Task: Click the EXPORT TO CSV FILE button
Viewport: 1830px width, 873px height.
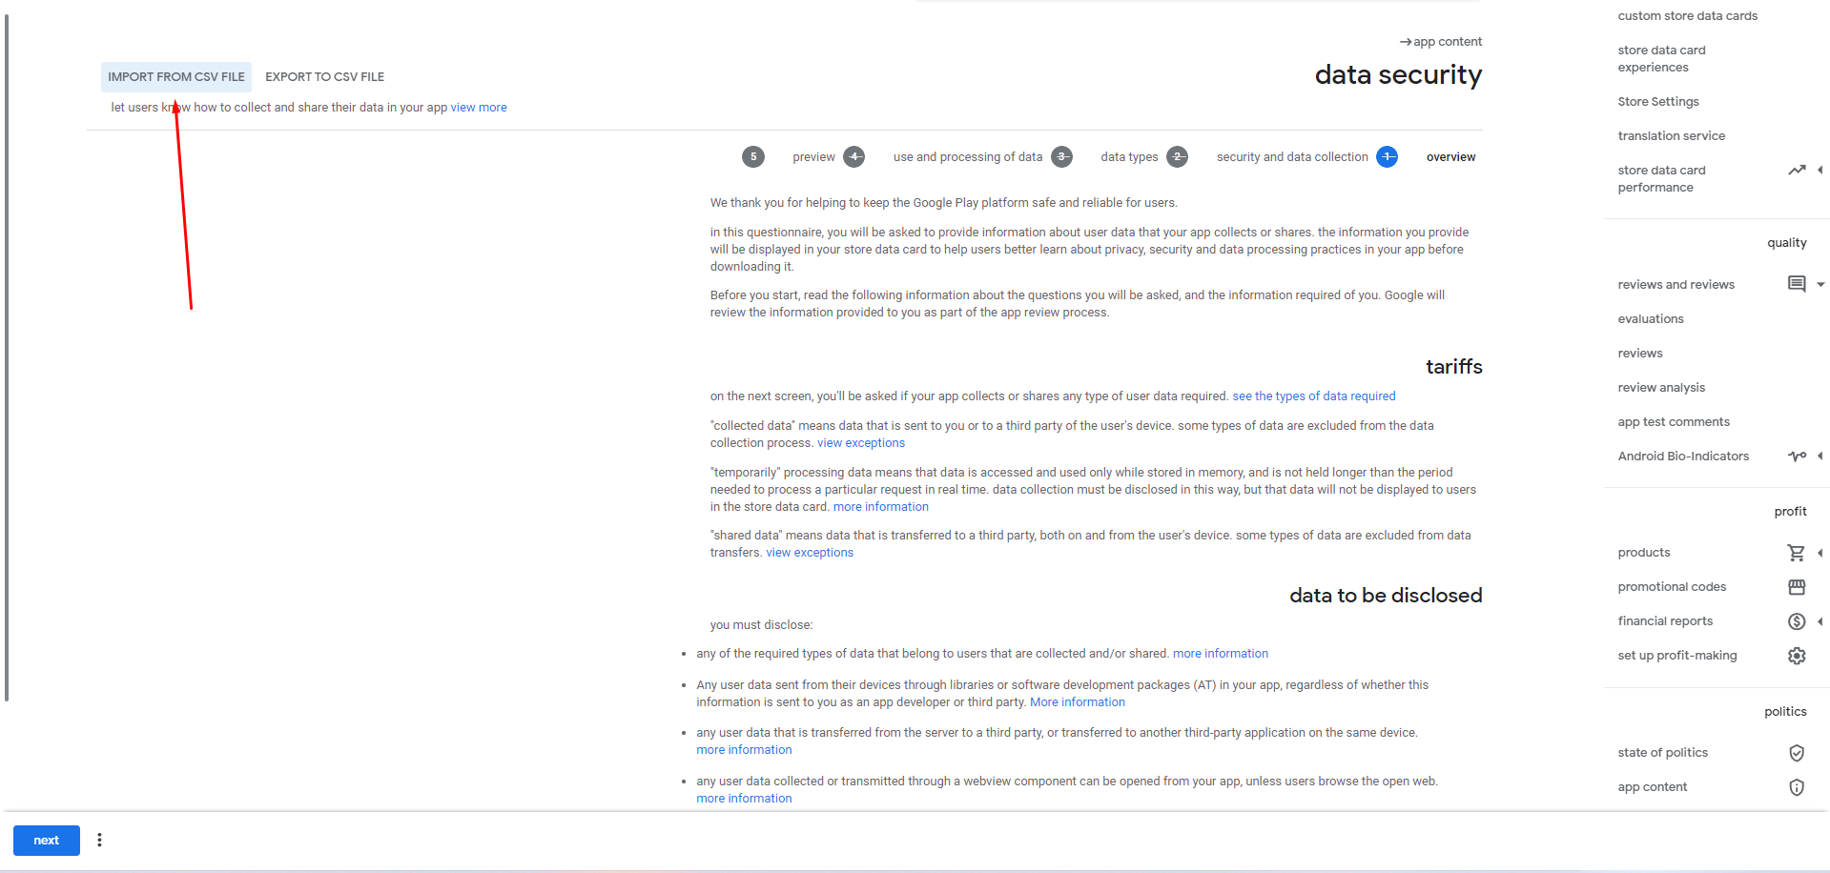Action: click(325, 77)
